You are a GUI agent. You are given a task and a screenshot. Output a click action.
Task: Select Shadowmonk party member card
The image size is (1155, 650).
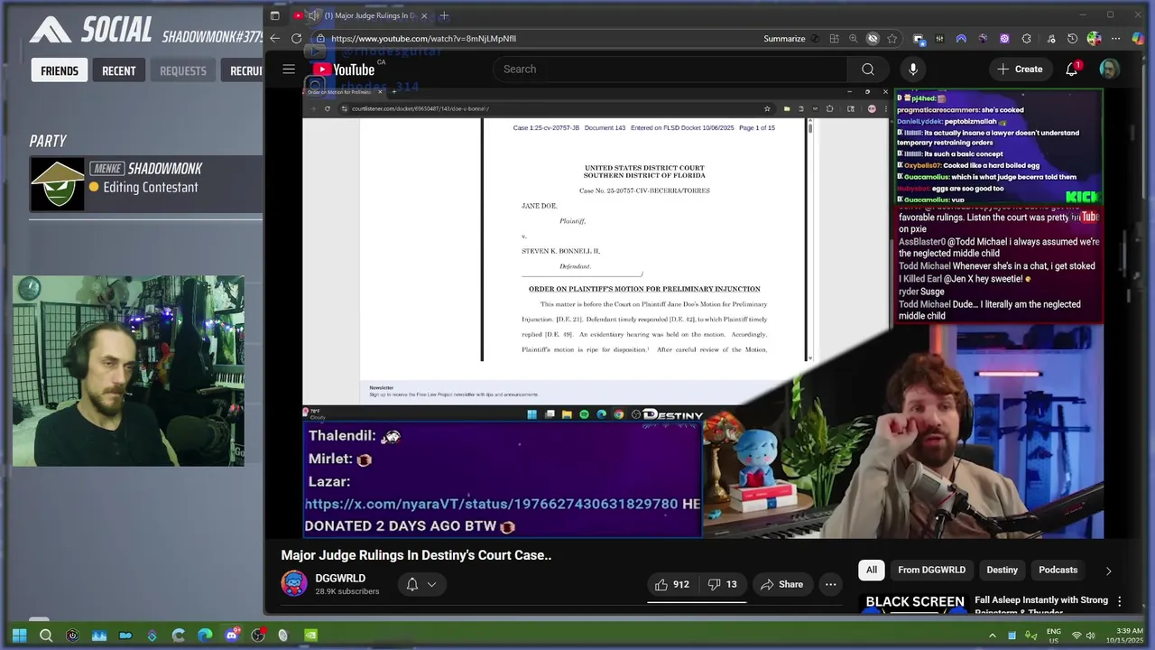pos(146,183)
